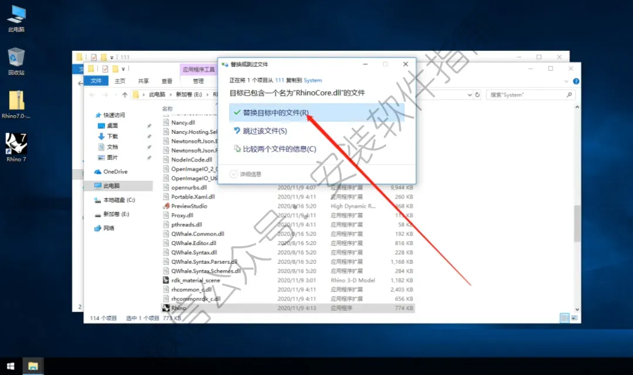Click 新加卷 (E:) in the address breadcrumb
The image size is (633, 375).
tap(189, 95)
